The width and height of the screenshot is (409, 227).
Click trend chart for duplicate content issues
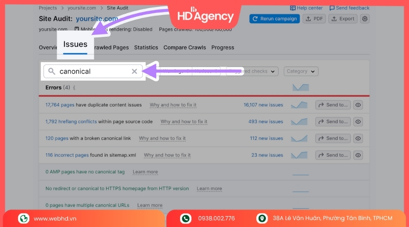pyautogui.click(x=299, y=105)
